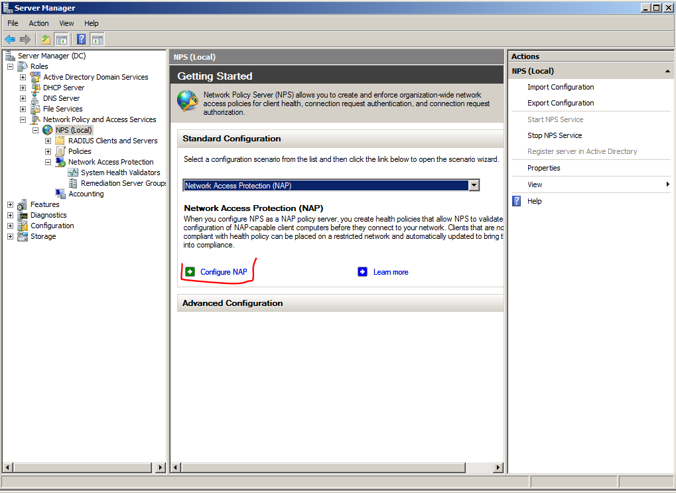Click the Back arrow toolbar icon
Screen dimensions: 676x493
10,40
